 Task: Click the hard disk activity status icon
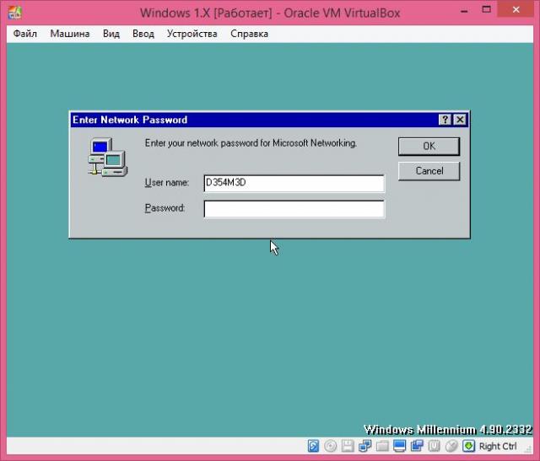click(313, 446)
